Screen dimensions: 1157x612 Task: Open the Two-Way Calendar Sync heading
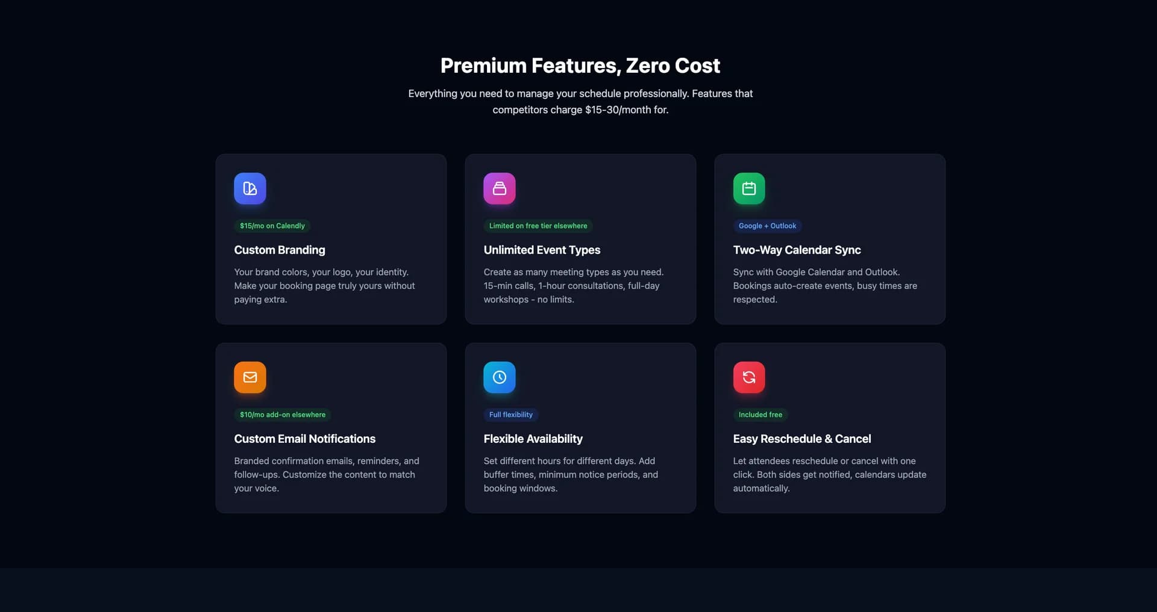[x=797, y=250]
